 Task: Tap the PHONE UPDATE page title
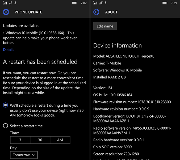28,12
